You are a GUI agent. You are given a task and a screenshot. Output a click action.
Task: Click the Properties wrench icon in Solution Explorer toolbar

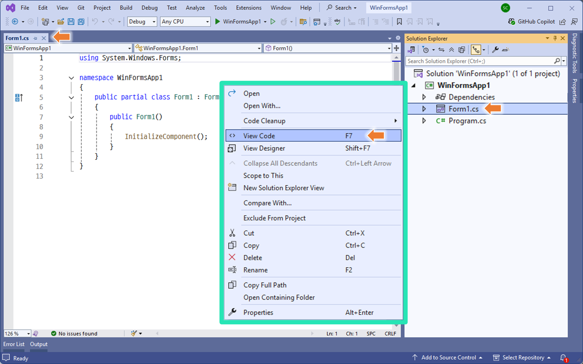(x=495, y=50)
